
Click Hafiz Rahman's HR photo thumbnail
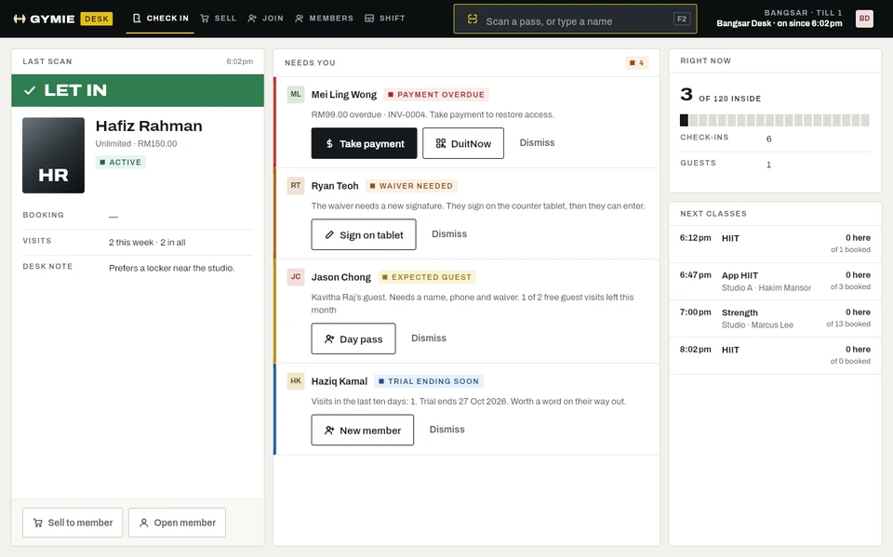[54, 155]
